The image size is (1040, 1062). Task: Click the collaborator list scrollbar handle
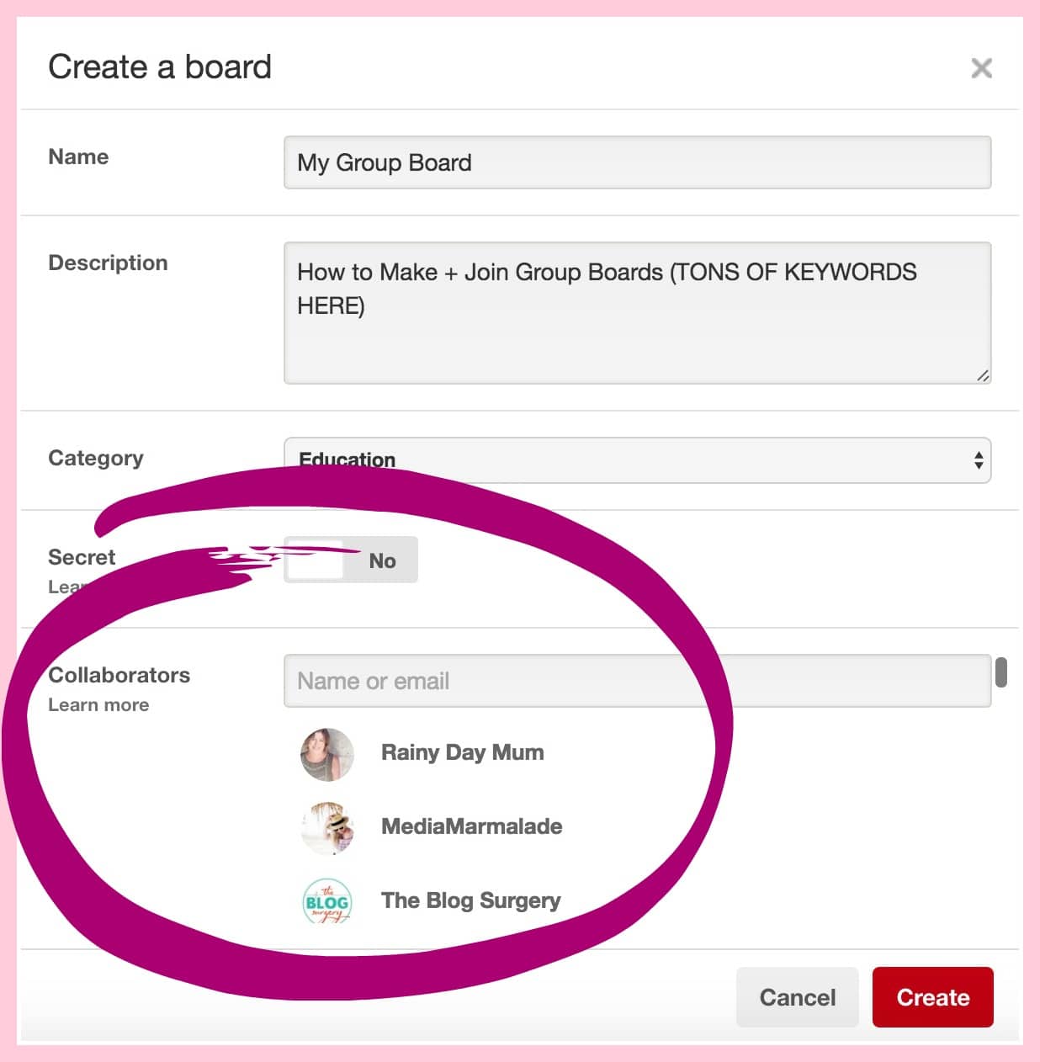(1000, 672)
